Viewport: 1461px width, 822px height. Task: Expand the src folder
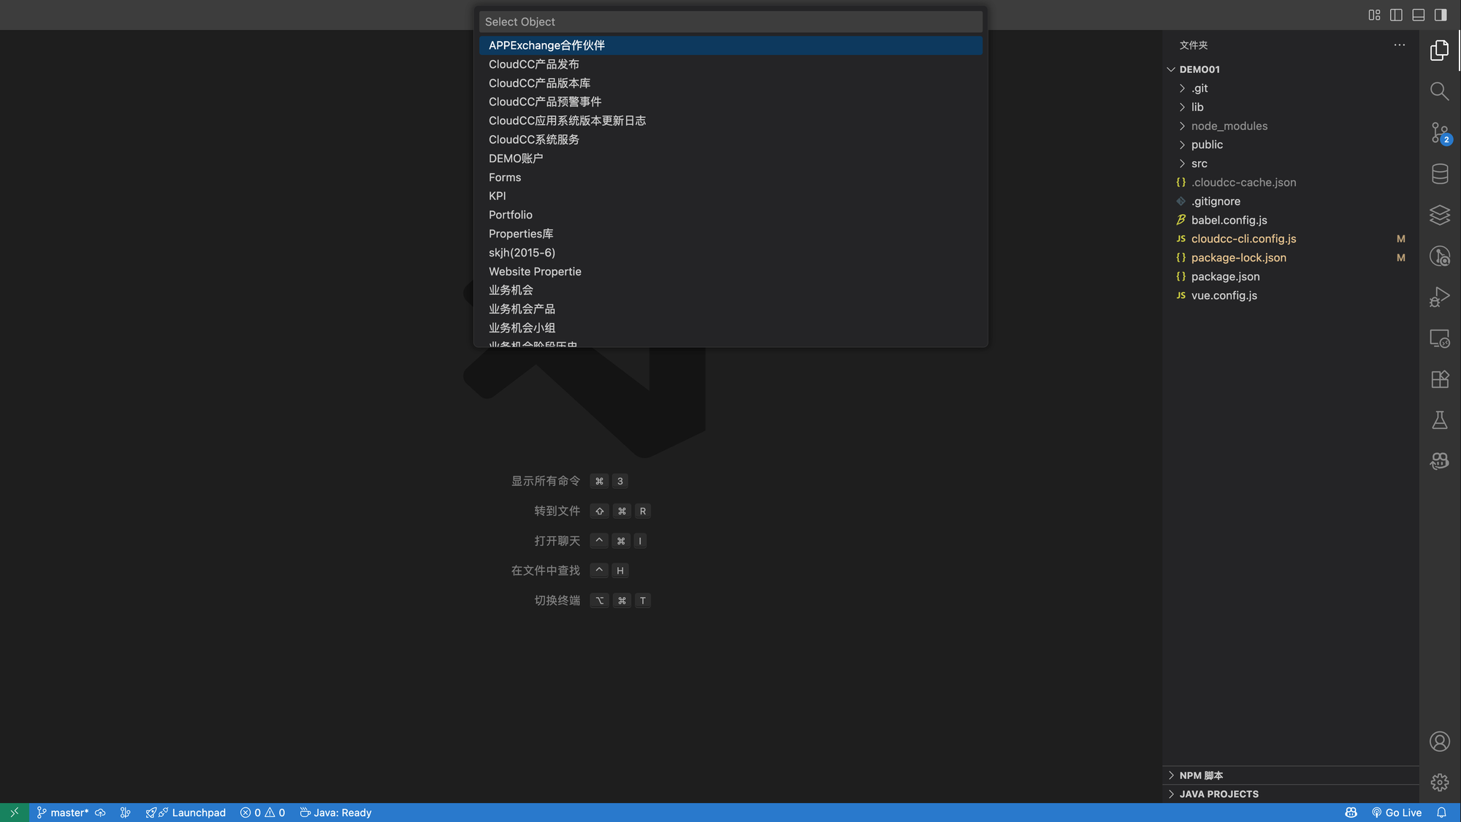1199,164
